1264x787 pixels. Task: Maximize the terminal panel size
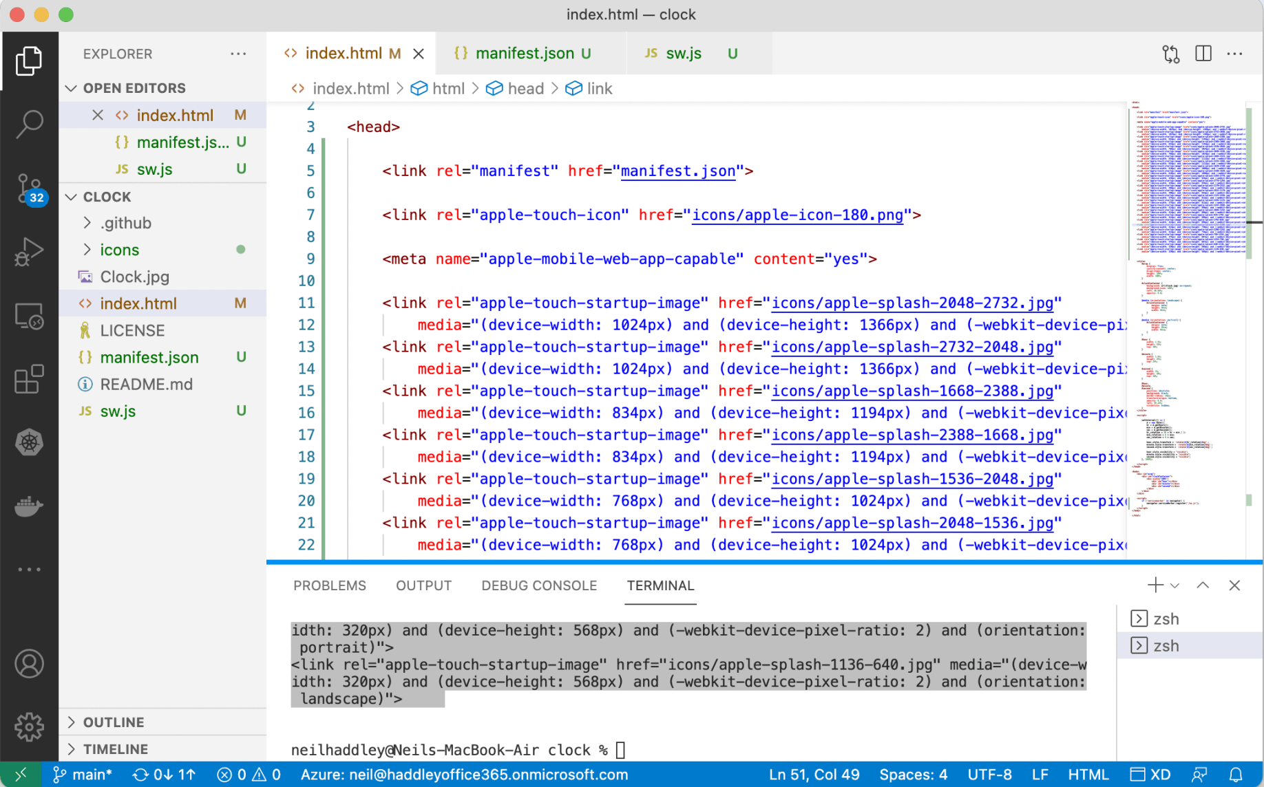(1203, 585)
